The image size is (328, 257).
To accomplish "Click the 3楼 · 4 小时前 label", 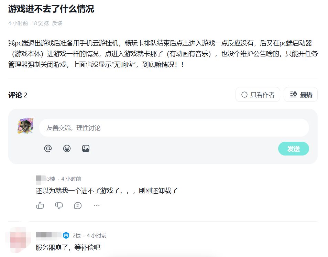I will pos(64,179).
